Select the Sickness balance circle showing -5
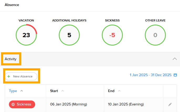 (112, 35)
